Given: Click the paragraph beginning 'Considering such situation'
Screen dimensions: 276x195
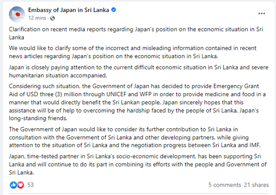Looking at the screenshot, I should click(x=137, y=102).
